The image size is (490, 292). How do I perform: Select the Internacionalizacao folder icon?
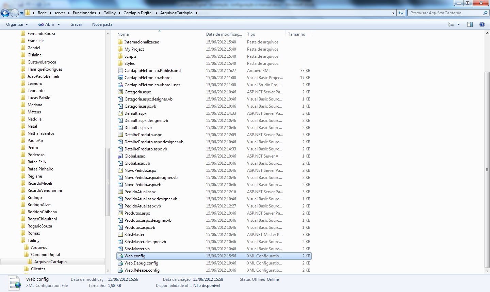coord(120,42)
